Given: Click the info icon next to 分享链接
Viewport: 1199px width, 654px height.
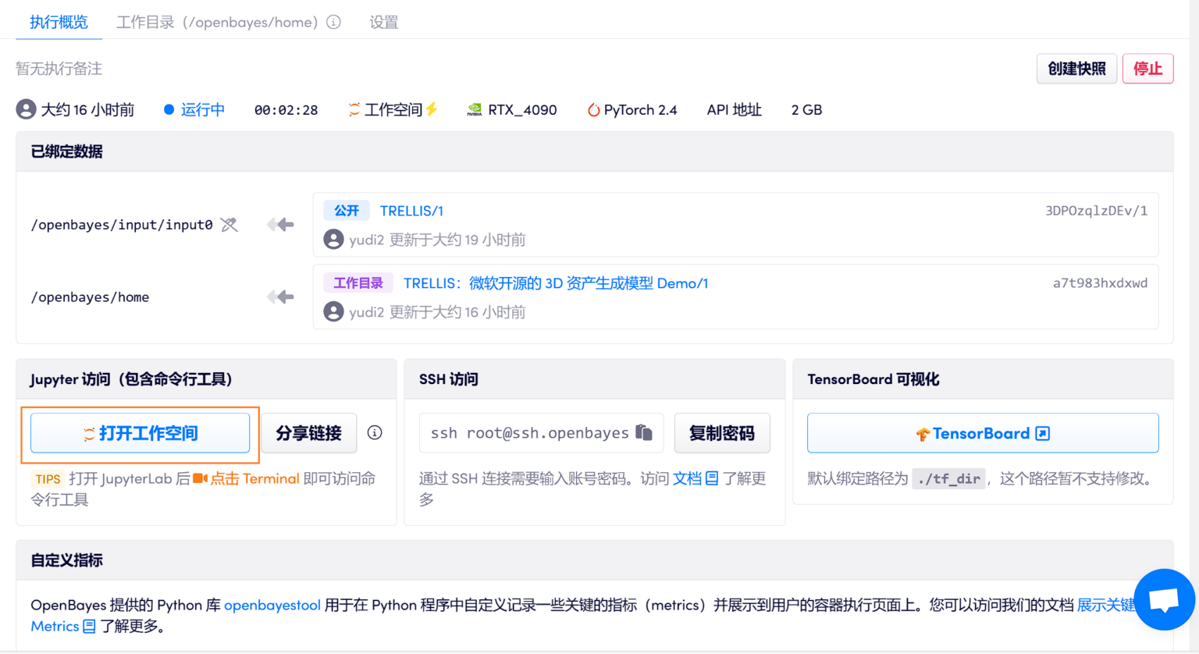Looking at the screenshot, I should pyautogui.click(x=375, y=432).
